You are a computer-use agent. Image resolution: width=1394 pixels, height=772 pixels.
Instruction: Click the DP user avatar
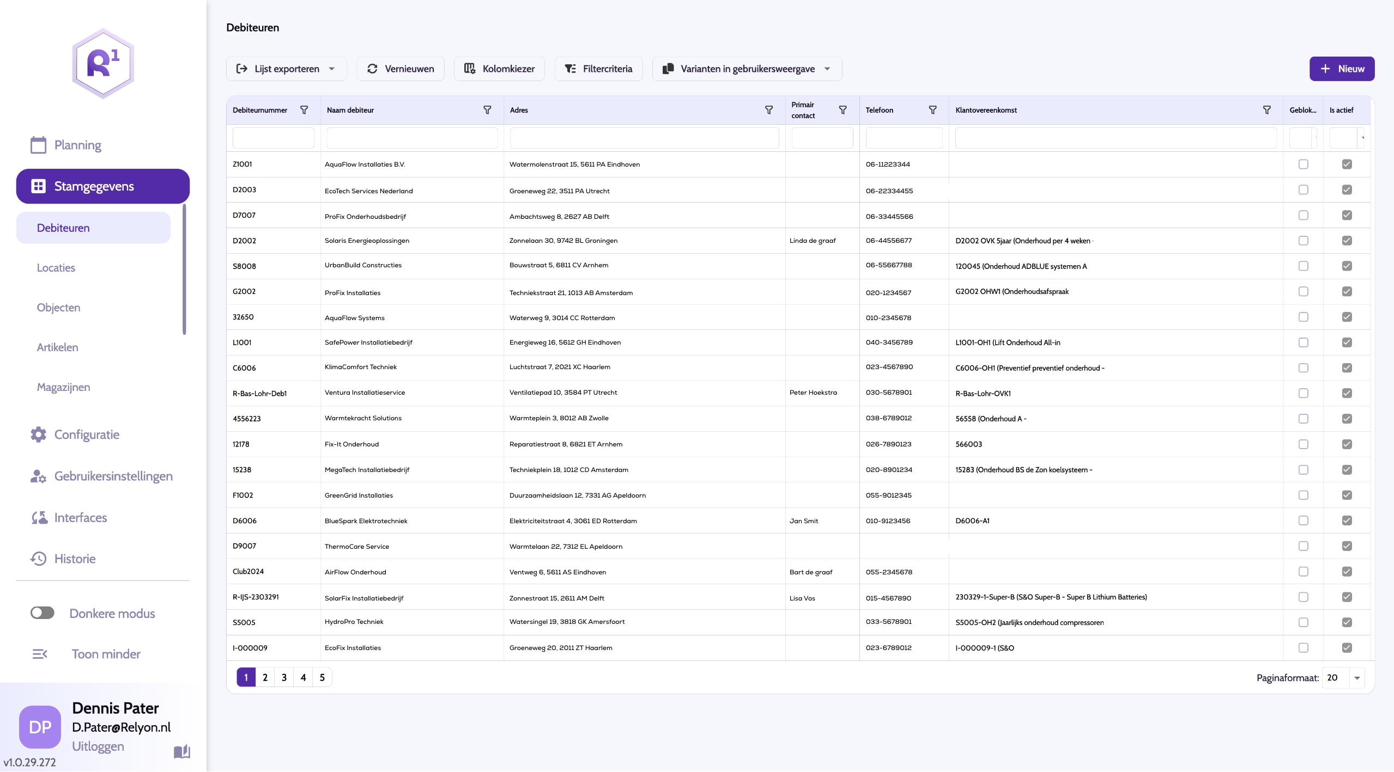click(x=40, y=727)
